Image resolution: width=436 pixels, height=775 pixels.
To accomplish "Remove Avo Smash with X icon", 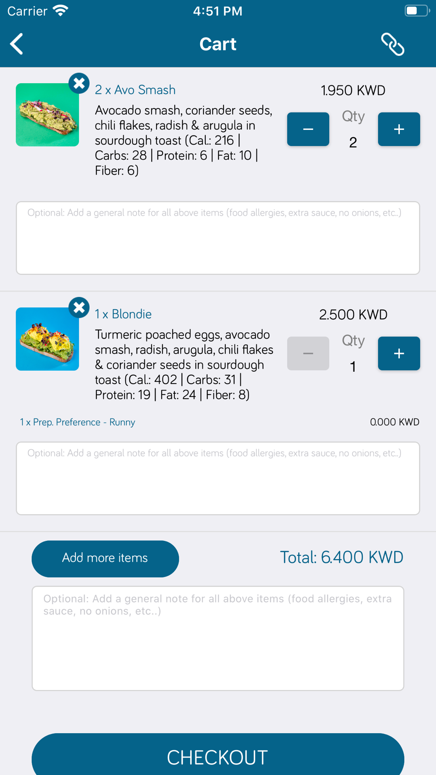I will (79, 83).
